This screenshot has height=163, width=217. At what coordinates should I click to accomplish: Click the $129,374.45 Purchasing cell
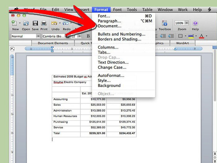pyautogui.click(x=121, y=123)
